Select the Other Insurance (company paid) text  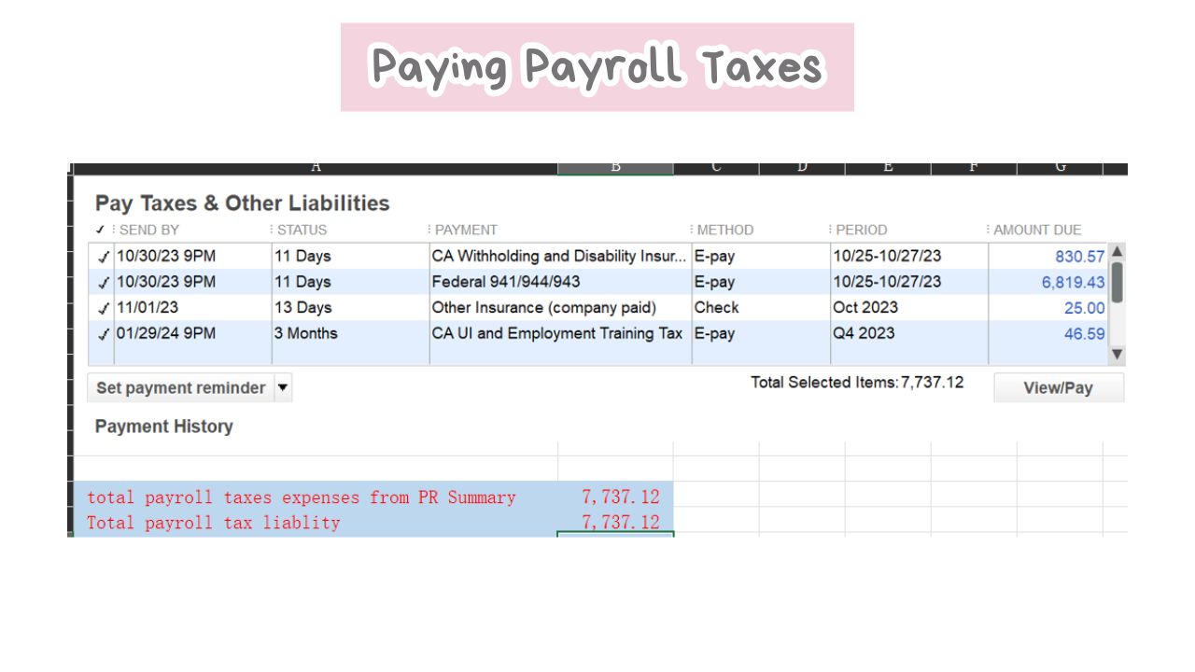pos(544,307)
